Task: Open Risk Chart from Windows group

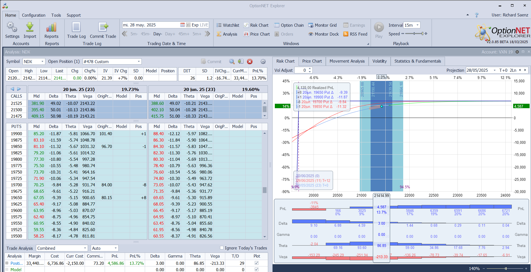Action: [256, 25]
